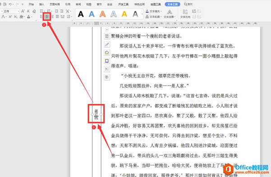The width and height of the screenshot is (271, 177).
Task: Switch to the 绘图工具 tab
Action: tap(156, 5)
